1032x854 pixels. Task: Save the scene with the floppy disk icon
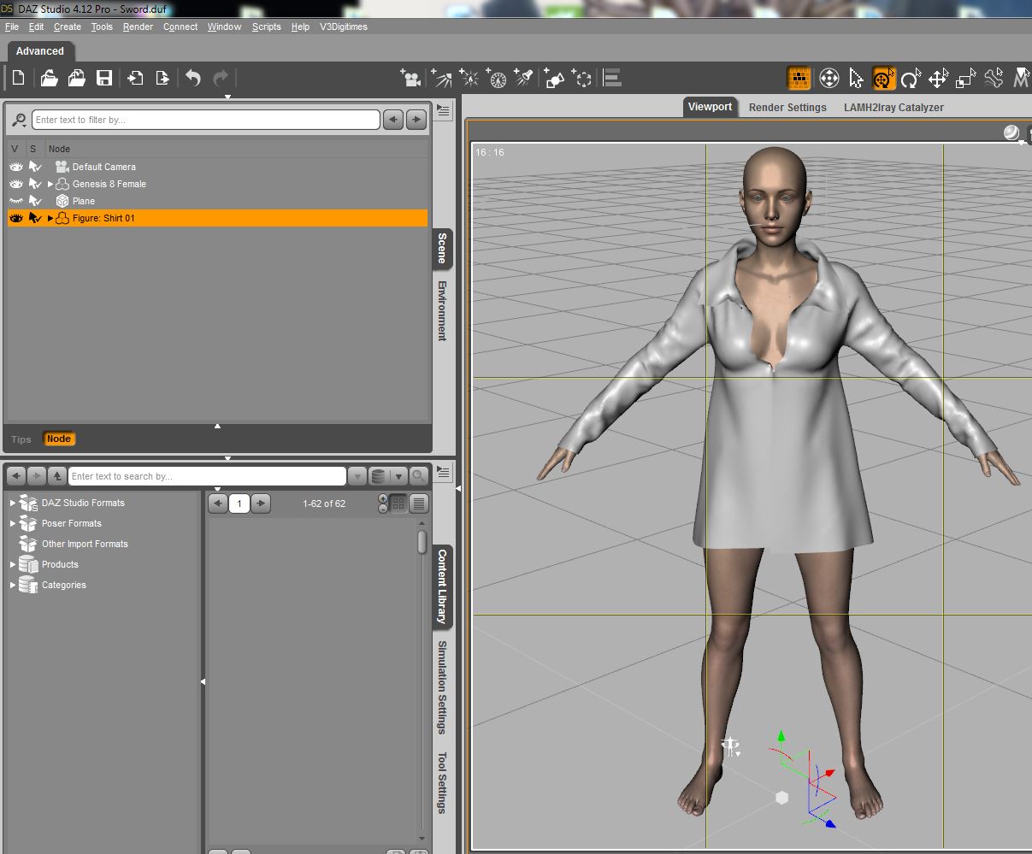(104, 79)
